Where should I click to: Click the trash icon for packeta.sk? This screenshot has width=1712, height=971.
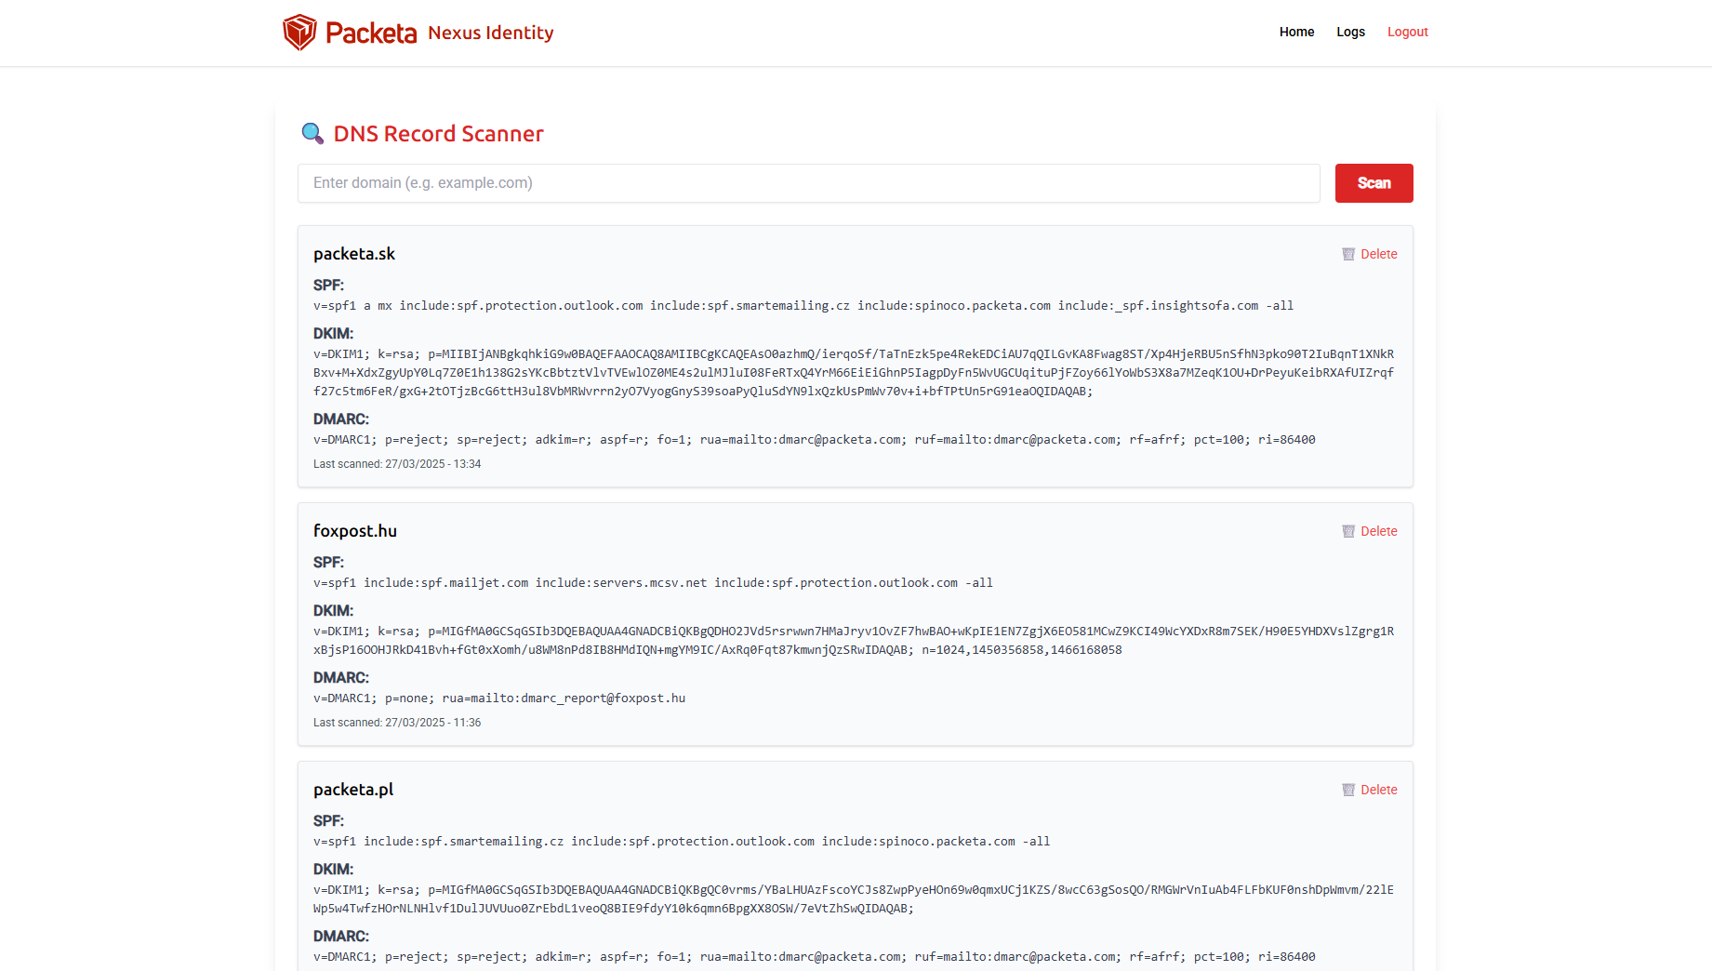point(1347,255)
